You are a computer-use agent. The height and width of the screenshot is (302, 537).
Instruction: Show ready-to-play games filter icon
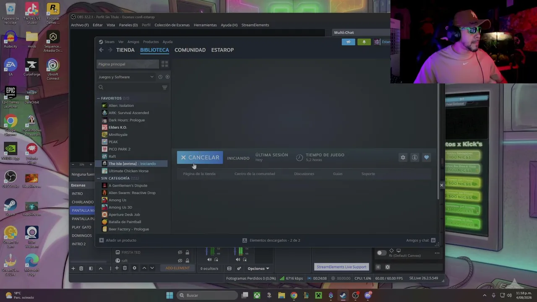167,77
